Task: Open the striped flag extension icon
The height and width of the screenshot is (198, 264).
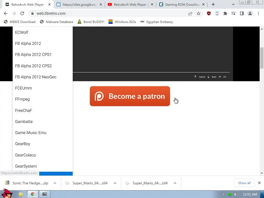Action: pyautogui.click(x=217, y=13)
